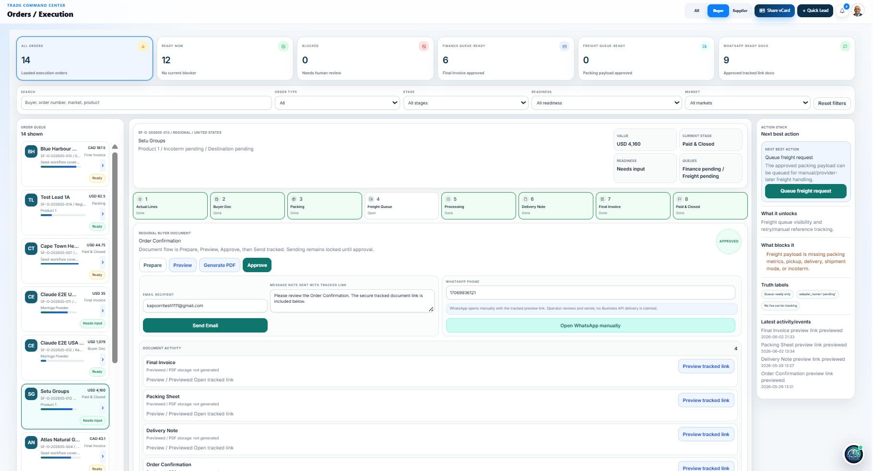
Task: Click the Approved status badge
Action: [729, 241]
